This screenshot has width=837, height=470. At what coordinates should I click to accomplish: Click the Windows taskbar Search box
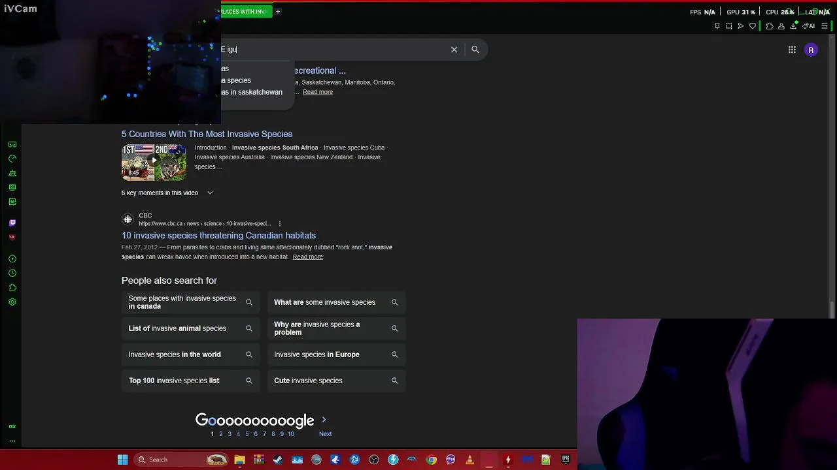180,460
